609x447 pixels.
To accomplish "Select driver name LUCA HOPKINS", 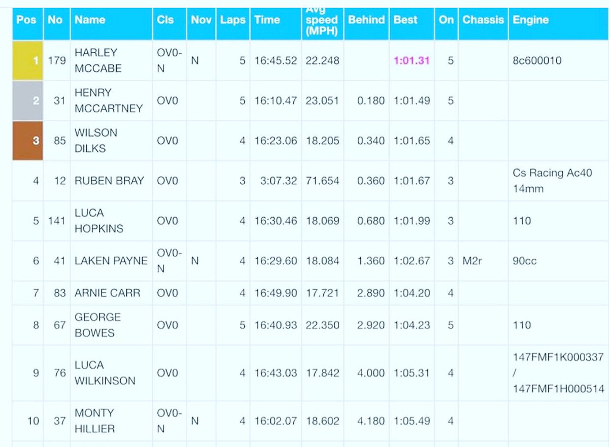I will click(99, 221).
